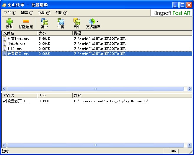Uncheck the 设置首页.txt checkbox in lower list
This screenshot has width=194, height=155.
pos(5,101)
